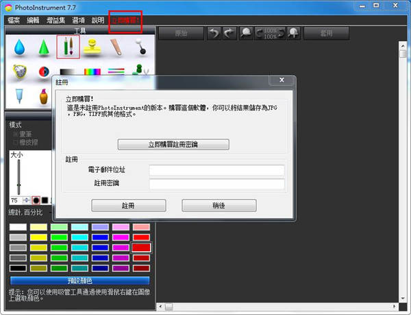Select the yellow rubber stamp tool
This screenshot has height=315, width=411.
click(92, 47)
